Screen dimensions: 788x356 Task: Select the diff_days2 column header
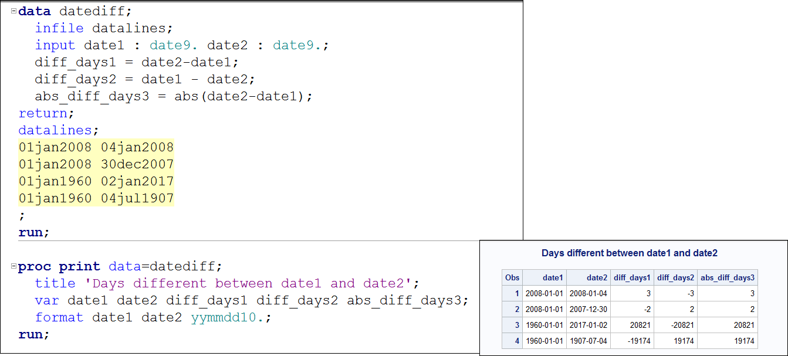click(675, 277)
